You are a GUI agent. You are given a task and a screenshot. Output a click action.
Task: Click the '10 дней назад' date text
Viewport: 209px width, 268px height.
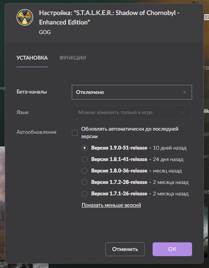(x=170, y=148)
